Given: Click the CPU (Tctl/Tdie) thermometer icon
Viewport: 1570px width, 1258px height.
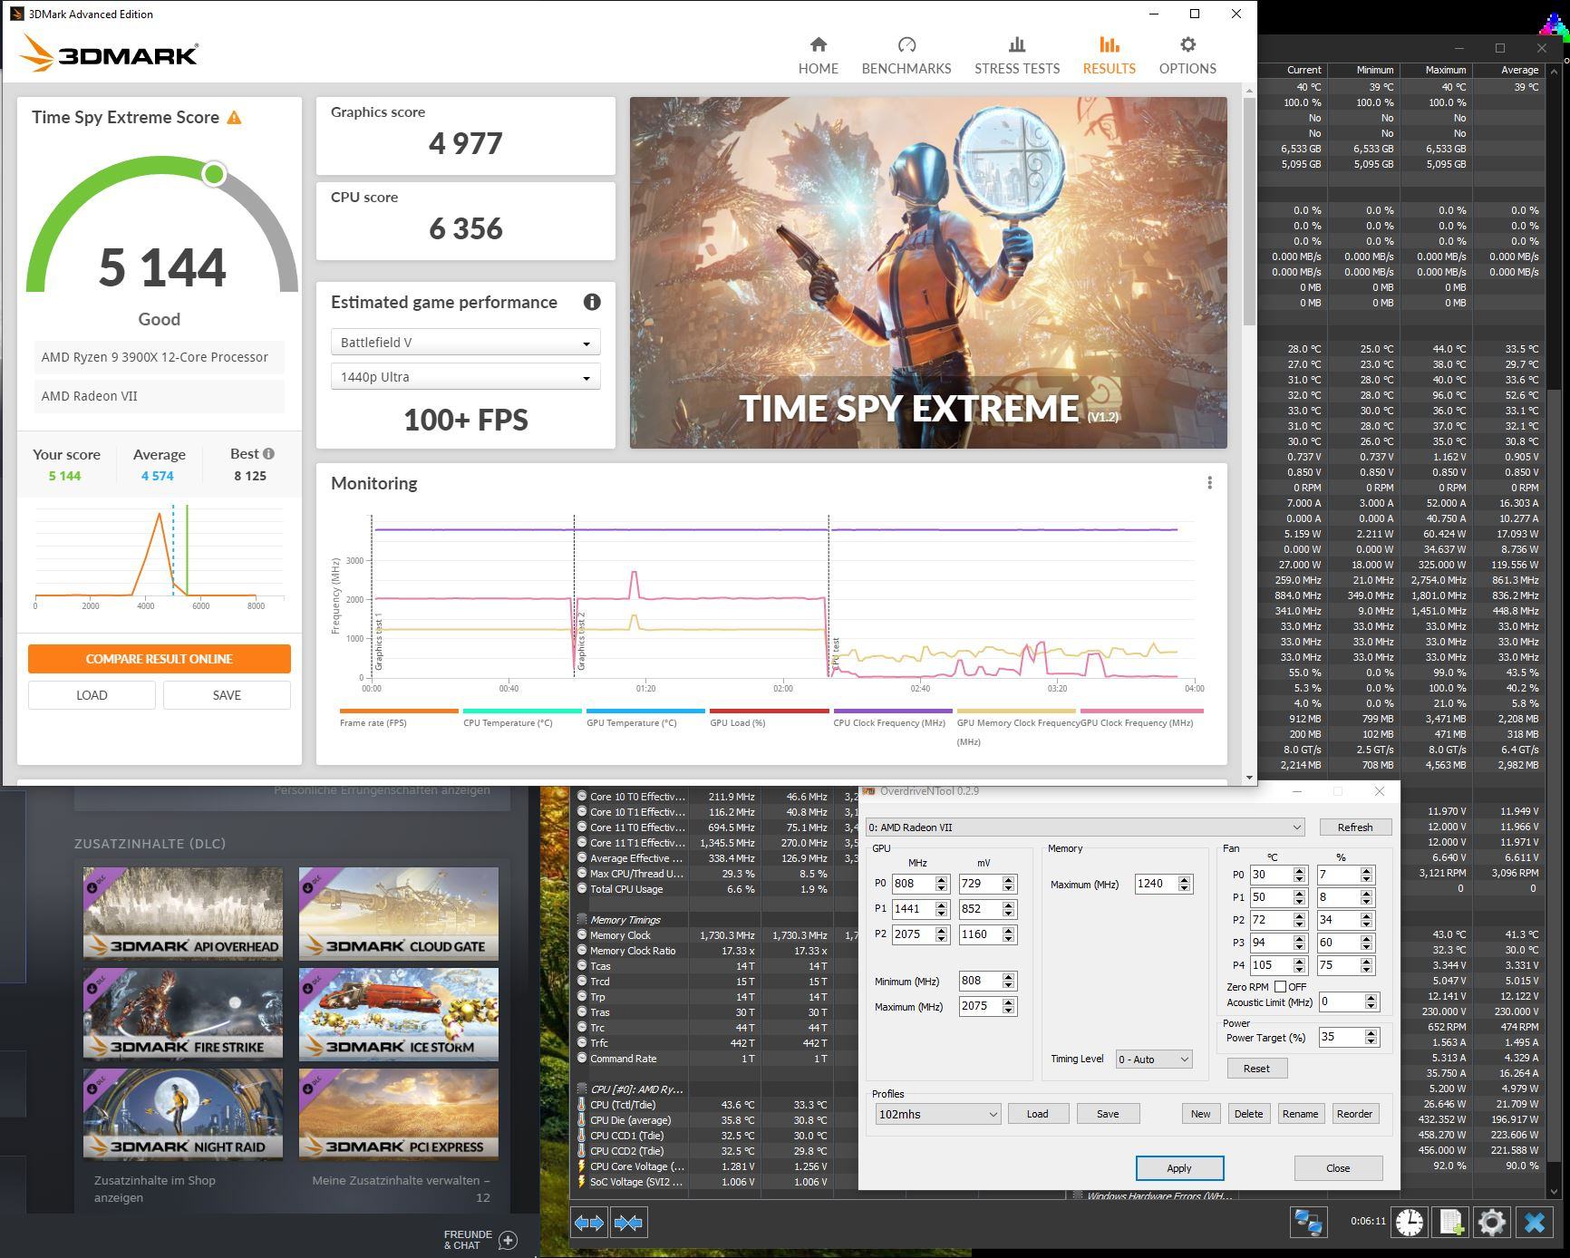Looking at the screenshot, I should 582,1105.
